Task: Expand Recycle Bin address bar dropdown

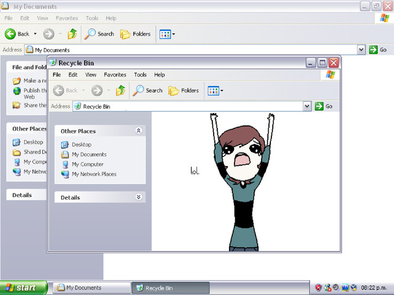Action: pos(307,106)
